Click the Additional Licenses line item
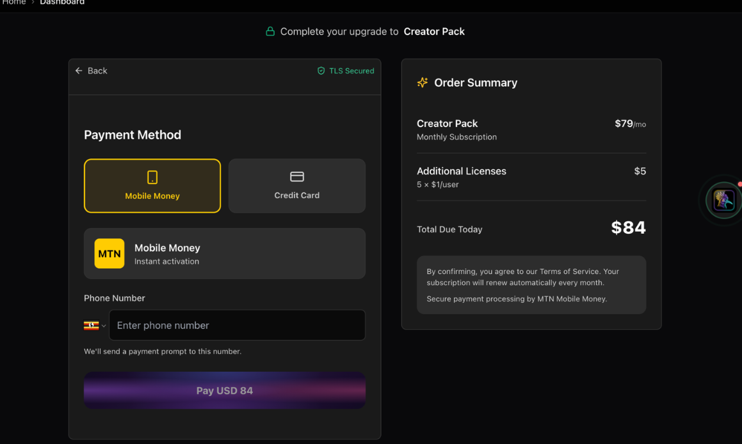 tap(462, 177)
